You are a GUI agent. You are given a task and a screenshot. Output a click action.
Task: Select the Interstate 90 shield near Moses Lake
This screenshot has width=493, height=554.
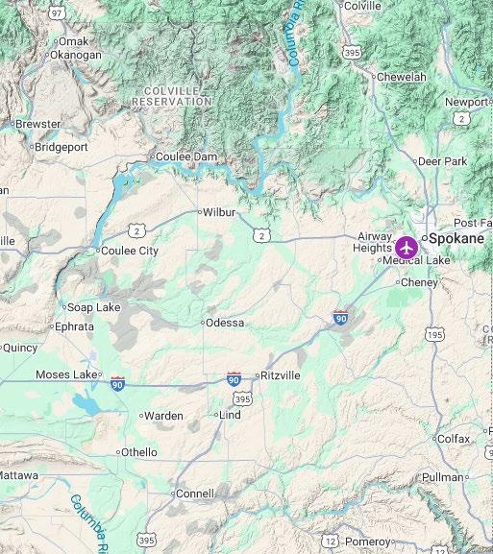[x=117, y=384]
